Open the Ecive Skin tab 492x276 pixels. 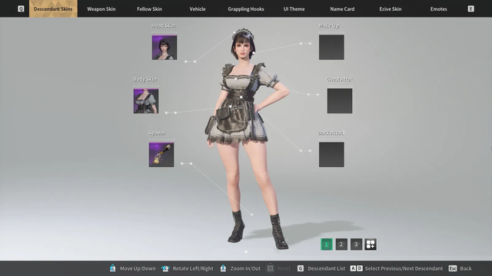coord(391,9)
